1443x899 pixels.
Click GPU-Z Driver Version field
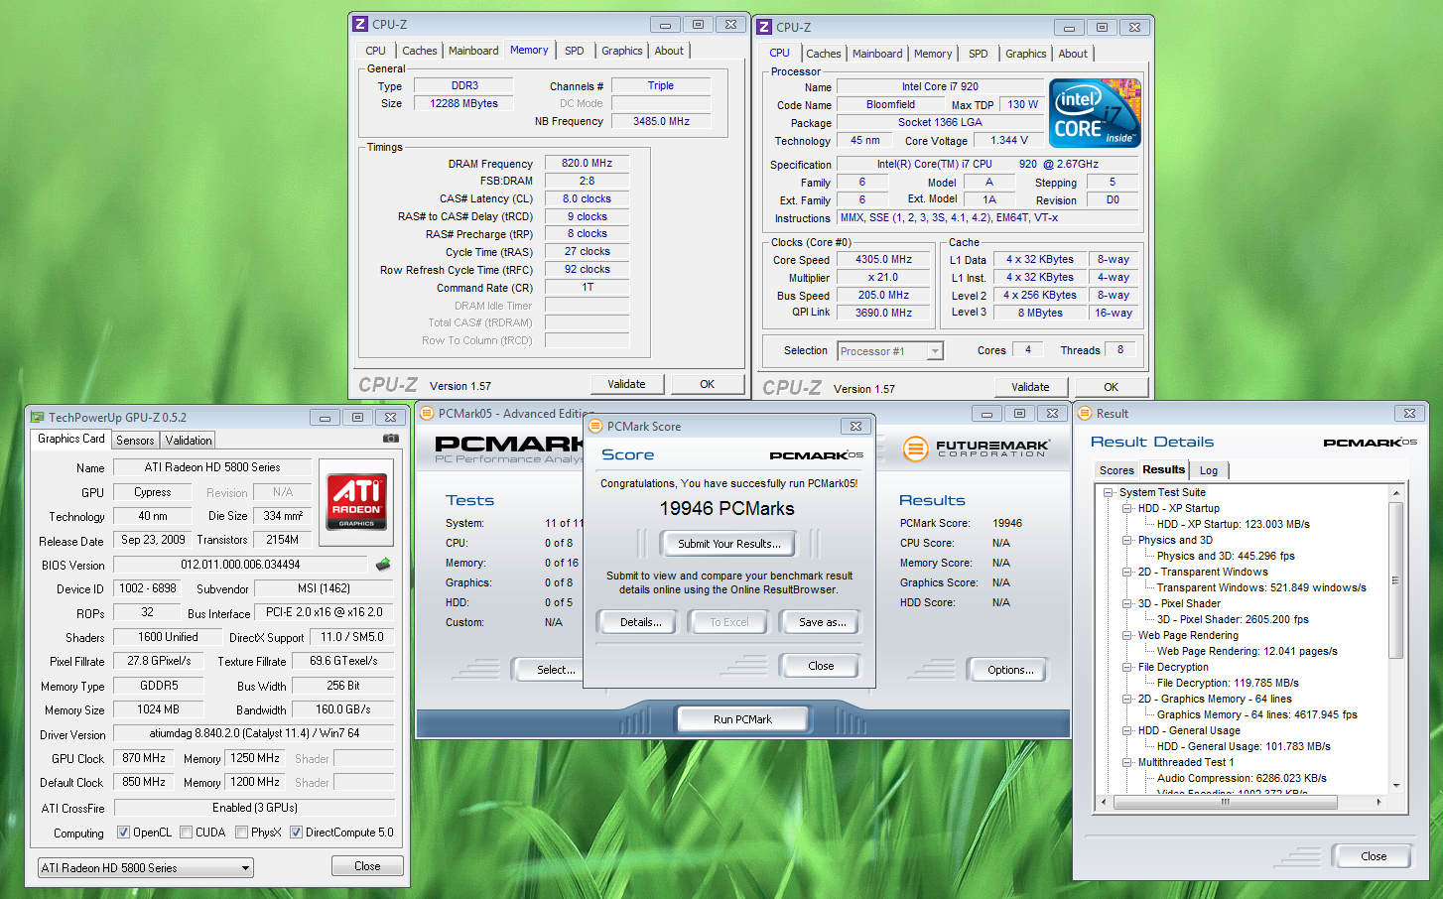254,734
